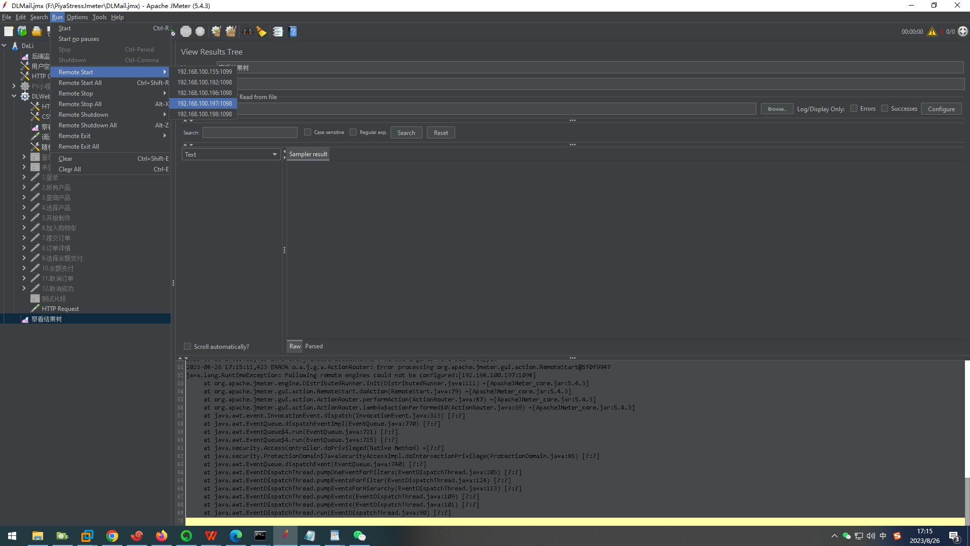Open the Help question-mark toolbar icon
The height and width of the screenshot is (546, 970).
pos(293,31)
